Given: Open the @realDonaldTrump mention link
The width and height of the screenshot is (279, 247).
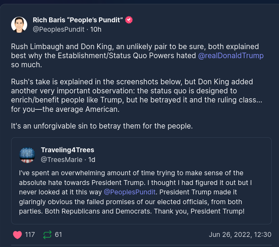Looking at the screenshot, I should coord(231,56).
